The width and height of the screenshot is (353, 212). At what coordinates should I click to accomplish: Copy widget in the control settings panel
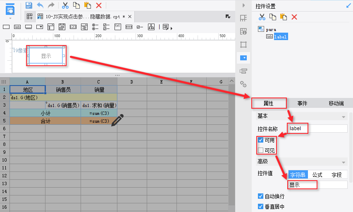click(273, 17)
